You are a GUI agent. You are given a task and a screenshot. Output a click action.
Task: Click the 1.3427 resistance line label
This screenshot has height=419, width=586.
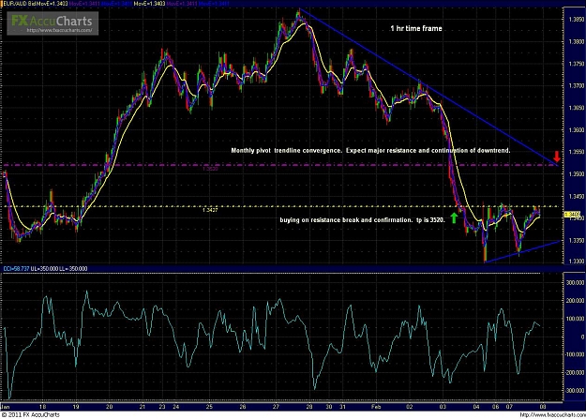coord(210,210)
